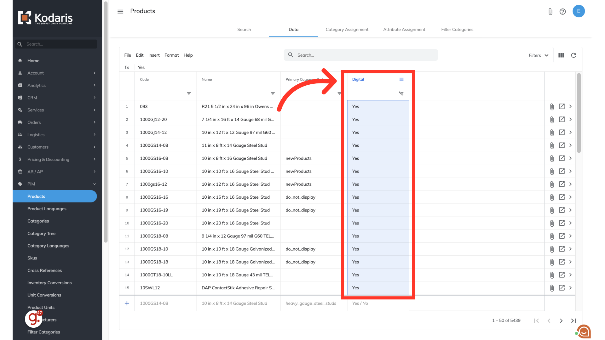
Task: Click the column chooser icon beside Filters
Action: 561,55
